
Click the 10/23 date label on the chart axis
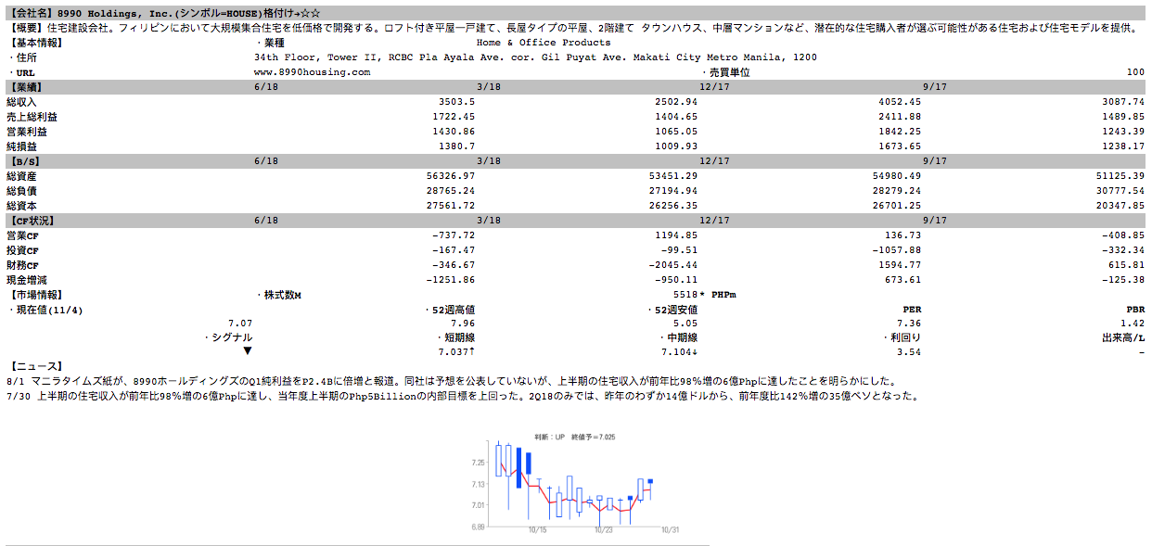click(603, 530)
